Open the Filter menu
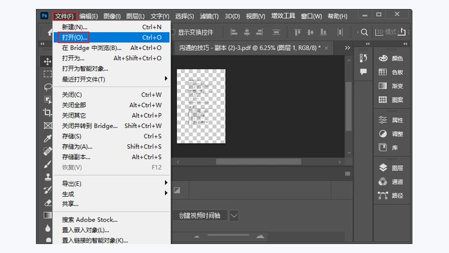The image size is (449, 253). (x=209, y=16)
